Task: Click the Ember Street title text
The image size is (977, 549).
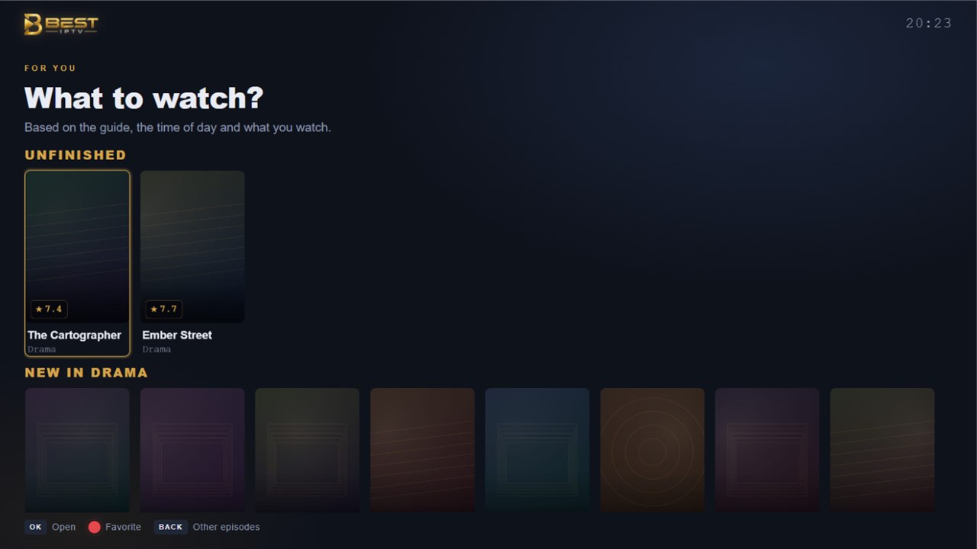Action: pyautogui.click(x=177, y=335)
